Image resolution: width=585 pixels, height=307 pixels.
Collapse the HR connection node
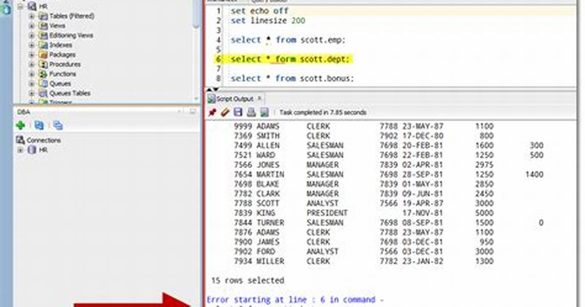pyautogui.click(x=21, y=6)
